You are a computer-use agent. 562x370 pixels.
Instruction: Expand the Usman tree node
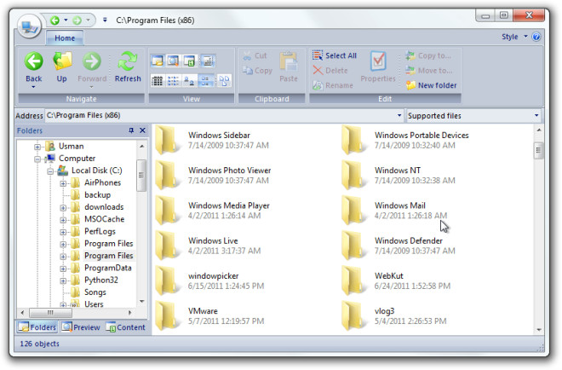(37, 147)
